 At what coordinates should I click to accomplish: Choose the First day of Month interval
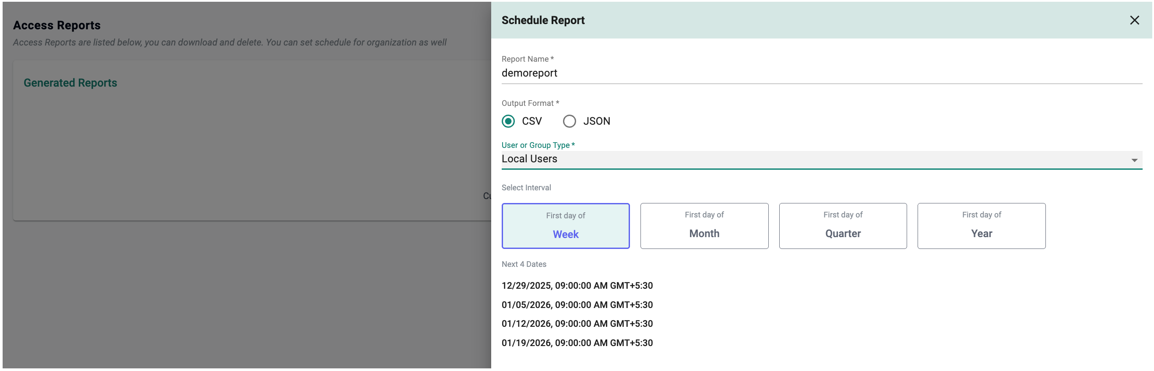(704, 226)
